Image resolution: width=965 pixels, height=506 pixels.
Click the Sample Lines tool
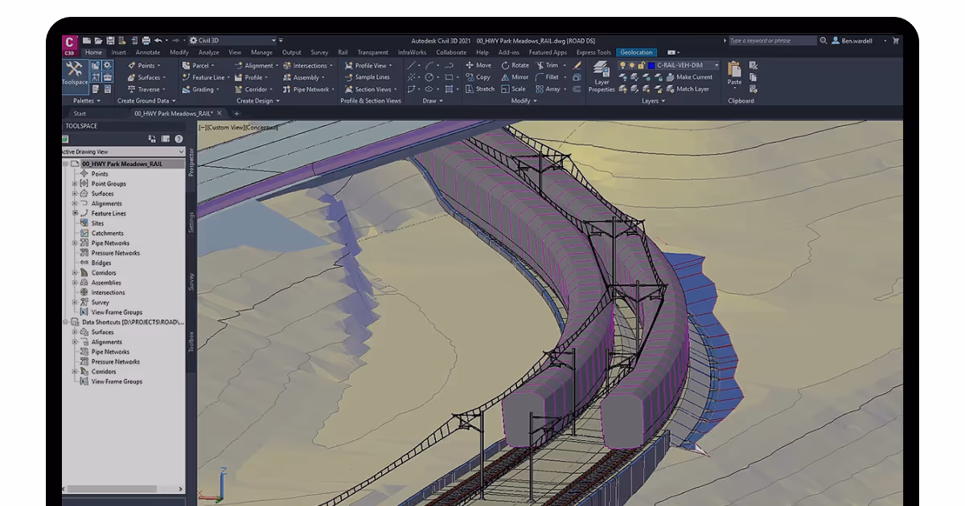[367, 77]
